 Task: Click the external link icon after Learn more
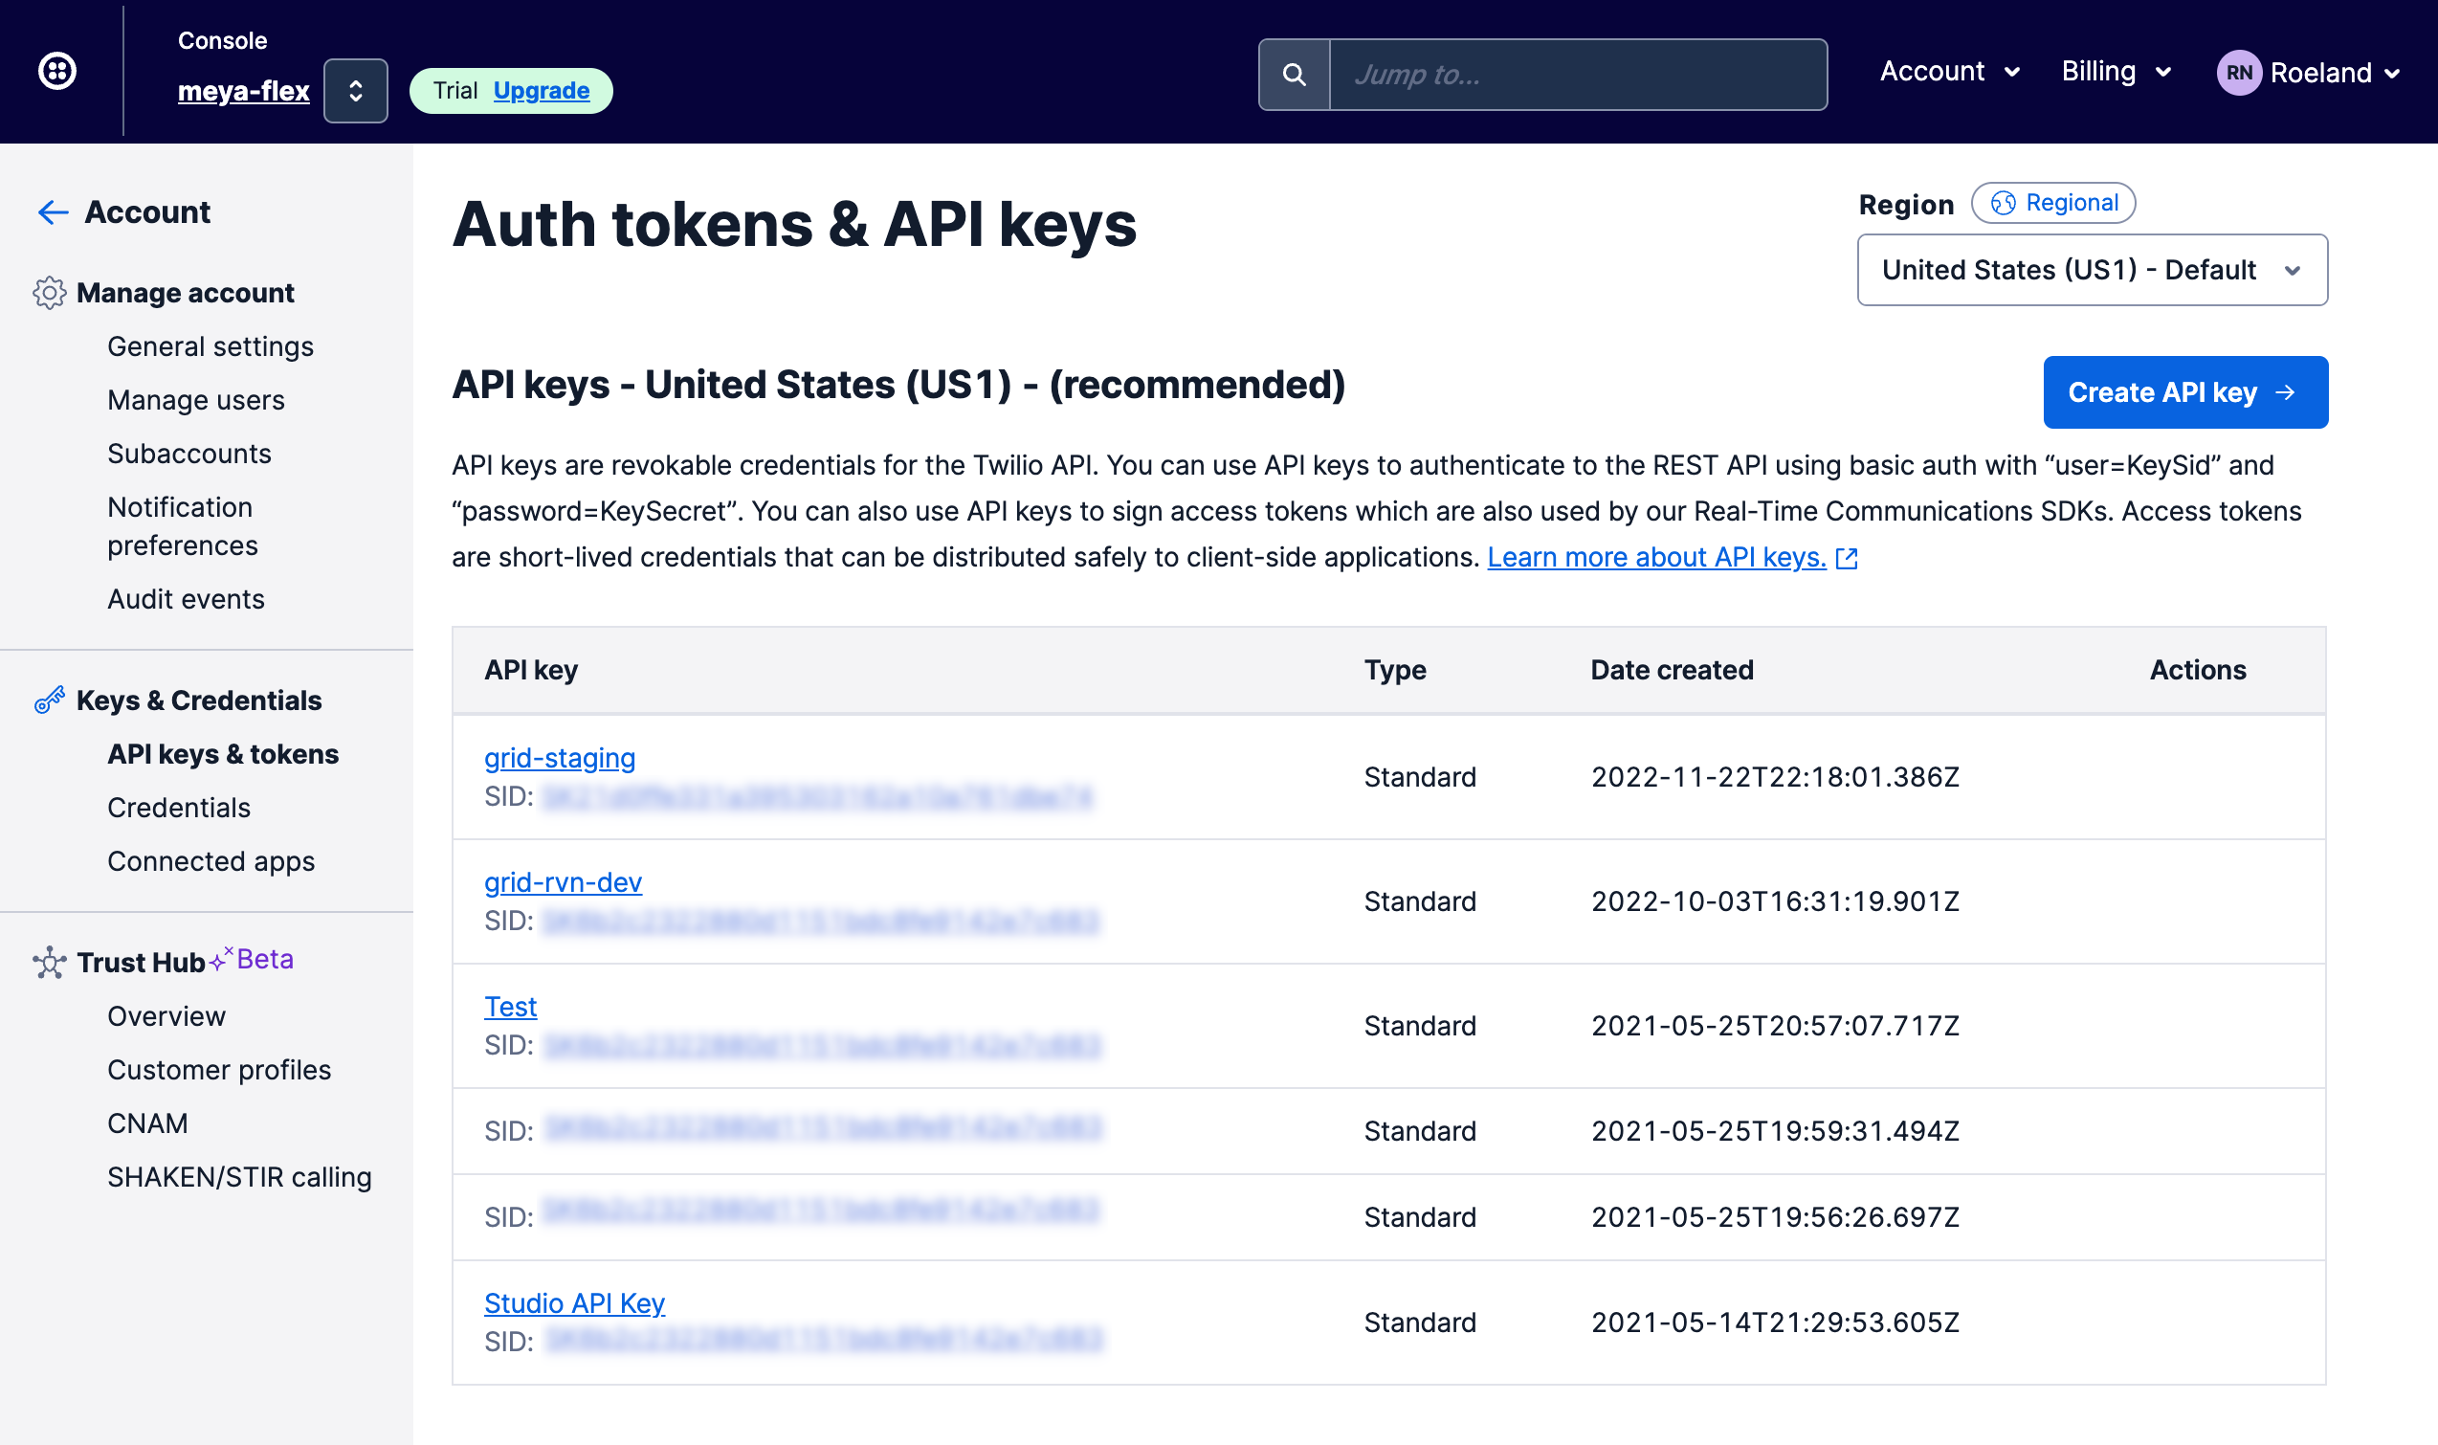[x=1846, y=558]
